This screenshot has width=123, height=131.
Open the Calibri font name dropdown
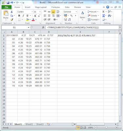click(32, 12)
